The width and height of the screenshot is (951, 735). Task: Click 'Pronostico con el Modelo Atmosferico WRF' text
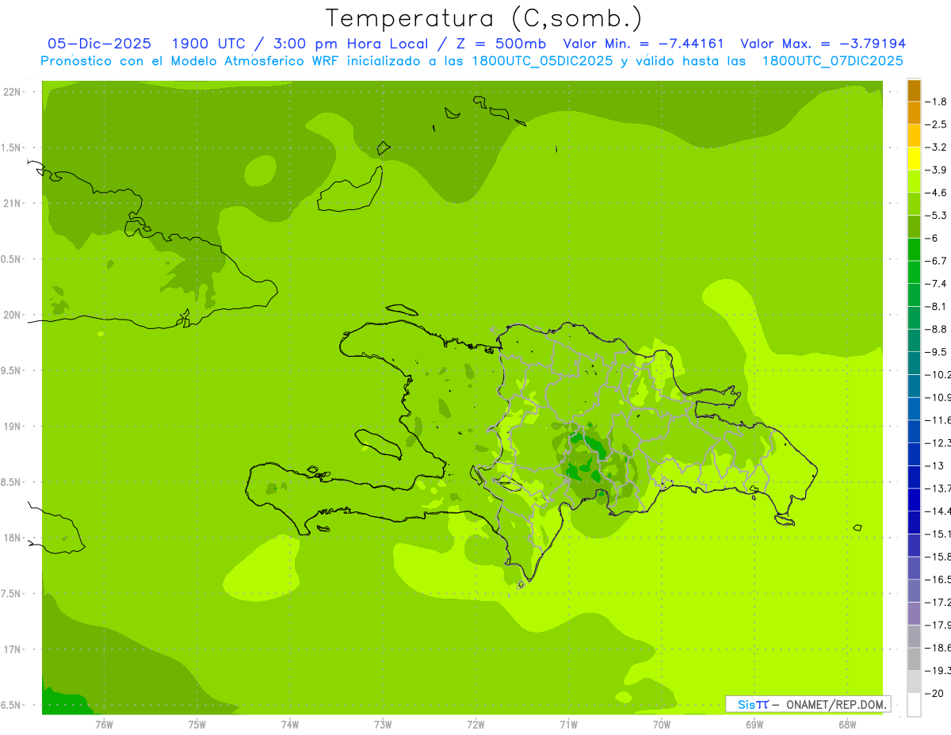192,61
